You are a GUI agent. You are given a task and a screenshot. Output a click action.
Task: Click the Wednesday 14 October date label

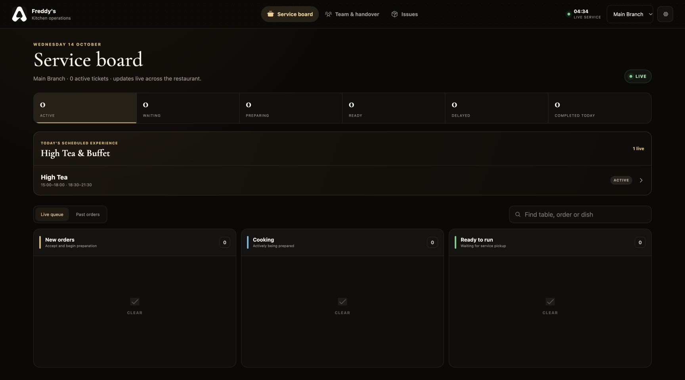67,44
